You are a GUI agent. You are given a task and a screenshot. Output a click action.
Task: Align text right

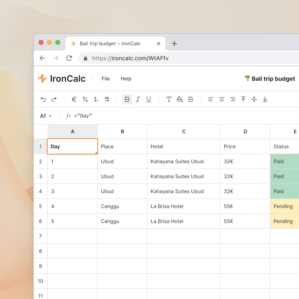[x=233, y=99]
